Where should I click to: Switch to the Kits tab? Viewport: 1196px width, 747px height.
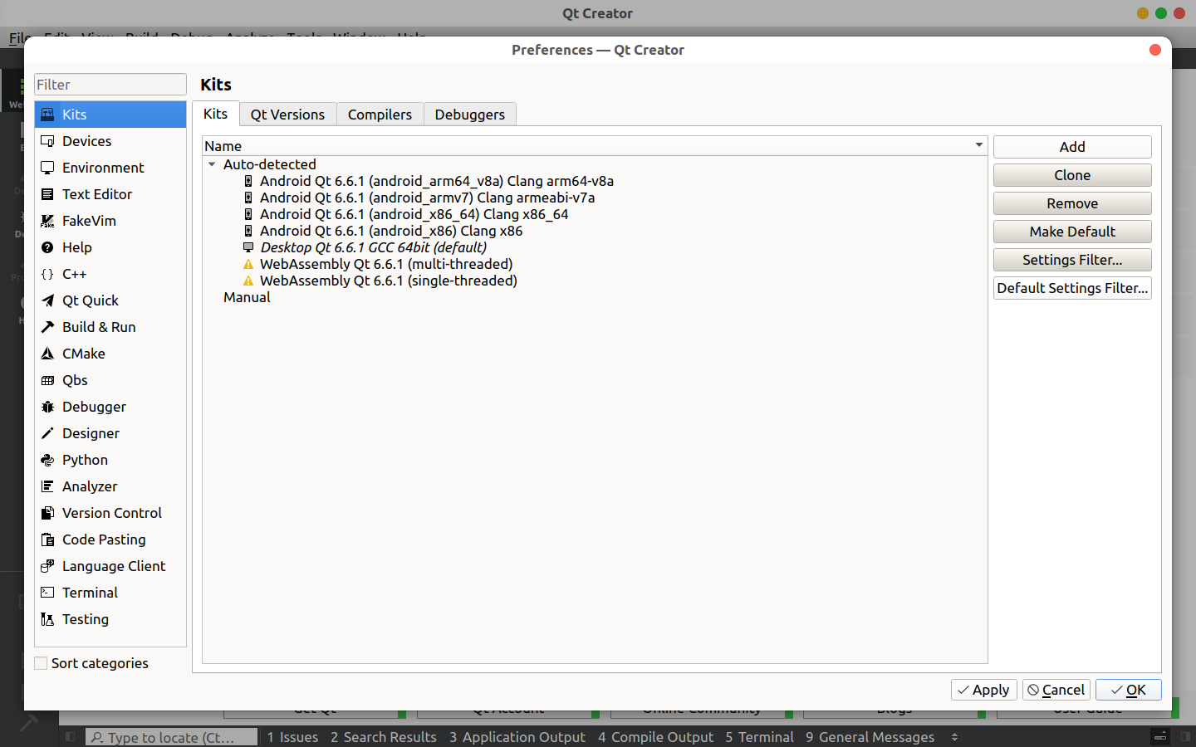pyautogui.click(x=215, y=114)
